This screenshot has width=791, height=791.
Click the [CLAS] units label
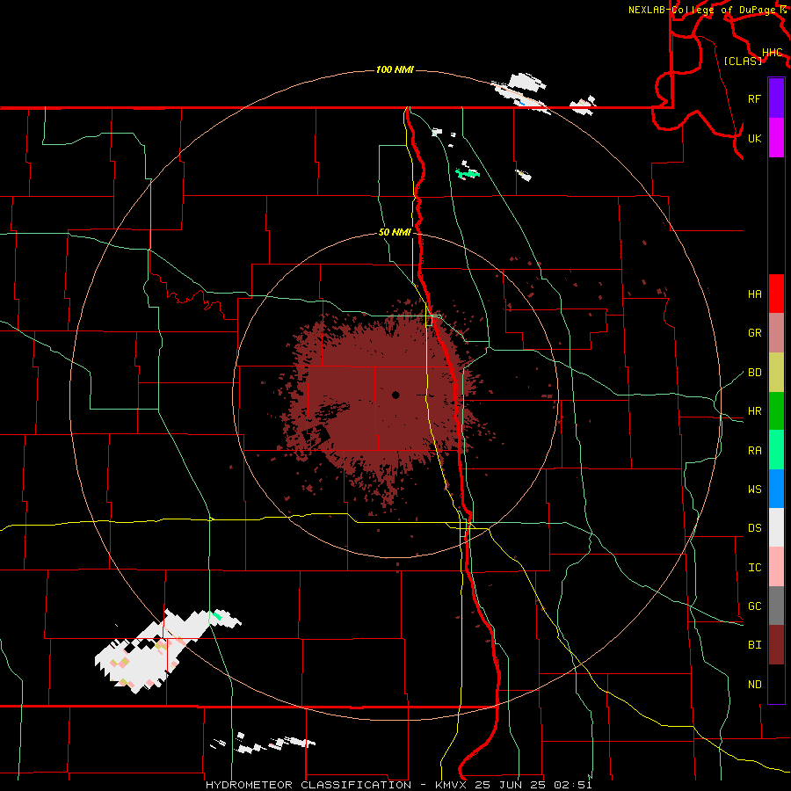click(x=743, y=61)
